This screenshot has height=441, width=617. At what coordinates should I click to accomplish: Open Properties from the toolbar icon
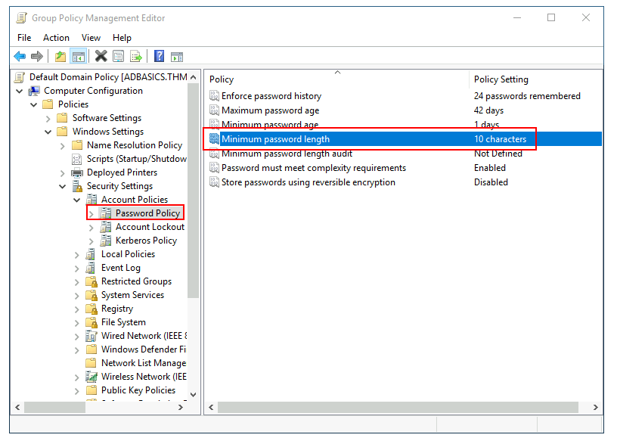click(118, 56)
